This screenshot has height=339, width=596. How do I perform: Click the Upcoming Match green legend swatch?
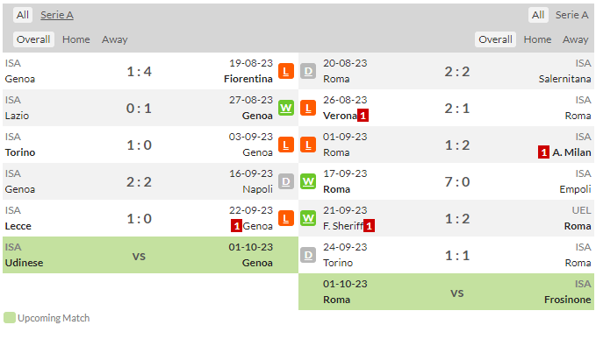pyautogui.click(x=10, y=318)
